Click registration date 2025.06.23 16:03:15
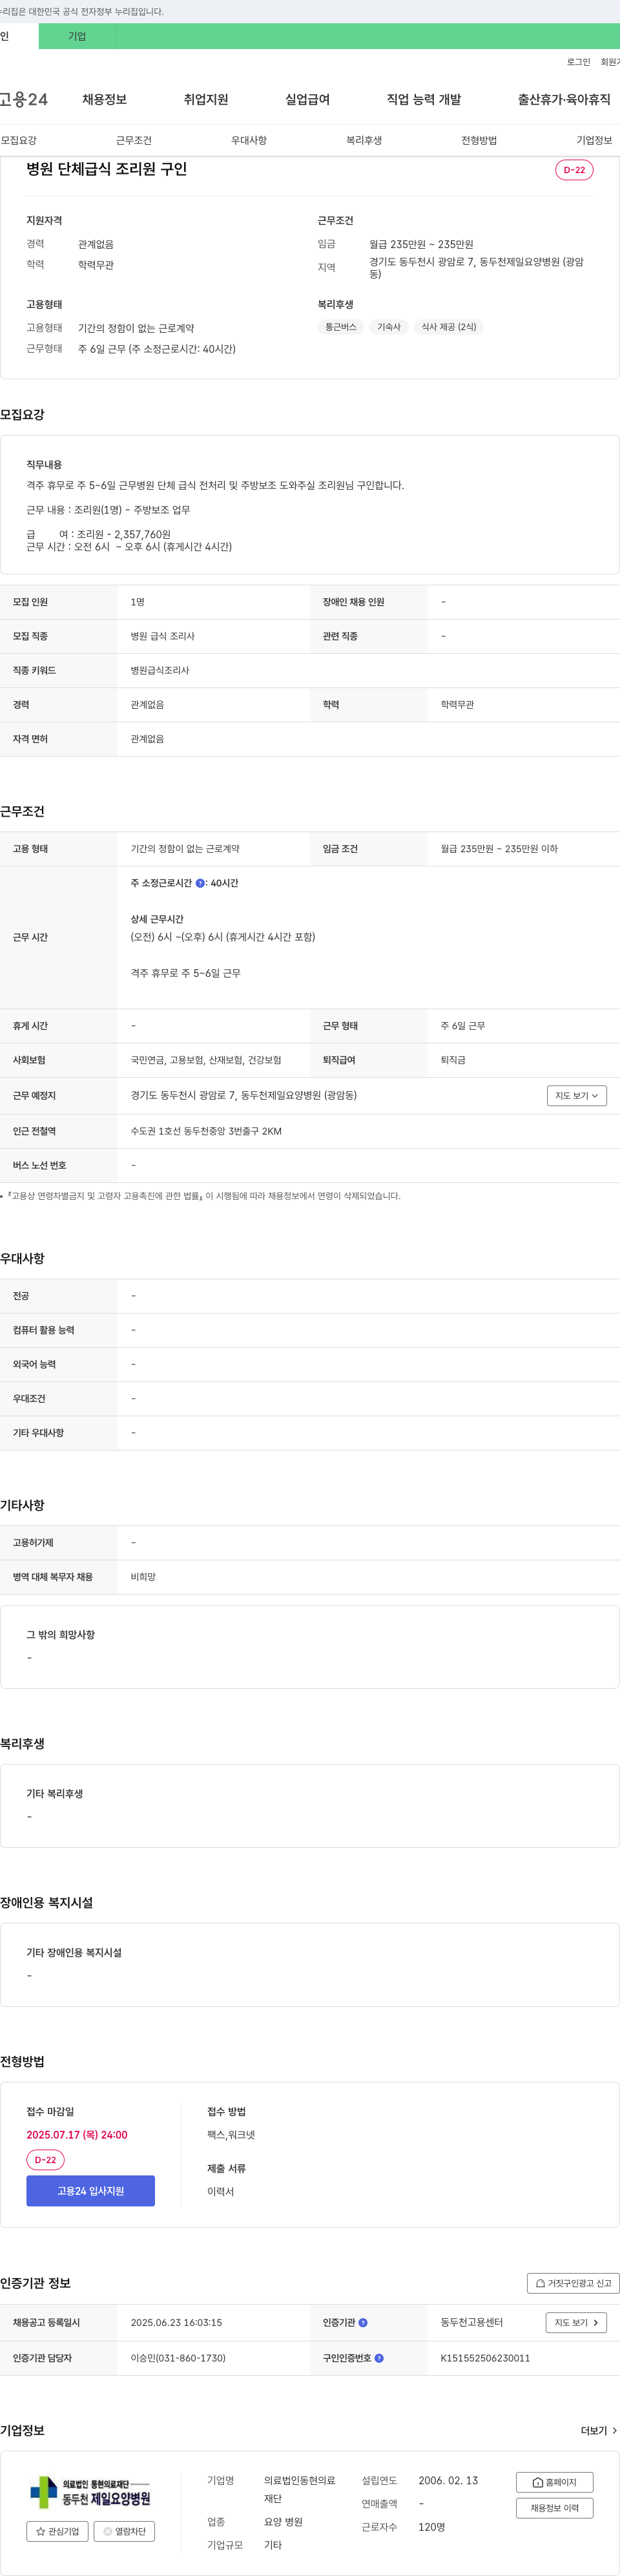Image resolution: width=620 pixels, height=2576 pixels. pyautogui.click(x=176, y=2322)
